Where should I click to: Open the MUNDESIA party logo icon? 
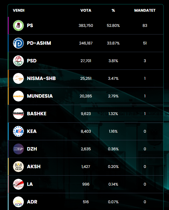coord(18,96)
